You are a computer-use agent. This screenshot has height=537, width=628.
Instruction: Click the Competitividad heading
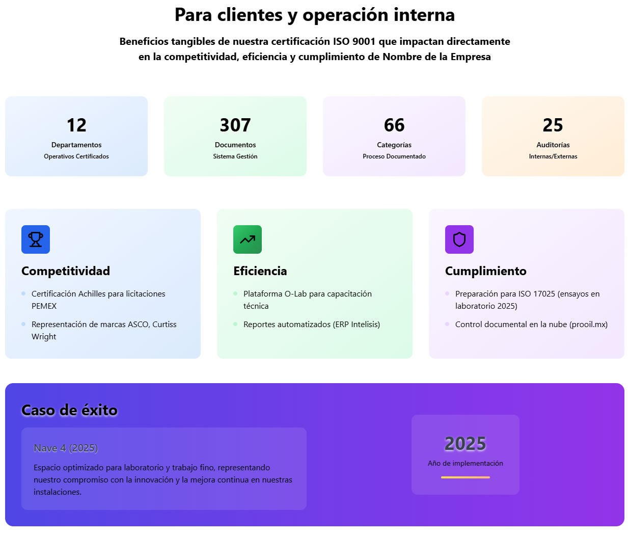point(66,271)
